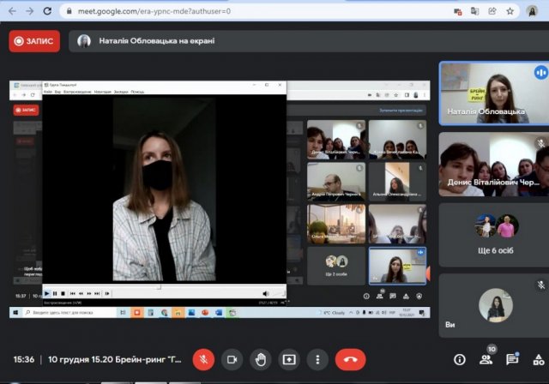Open the meeting details info icon
The height and width of the screenshot is (384, 549).
tap(460, 359)
